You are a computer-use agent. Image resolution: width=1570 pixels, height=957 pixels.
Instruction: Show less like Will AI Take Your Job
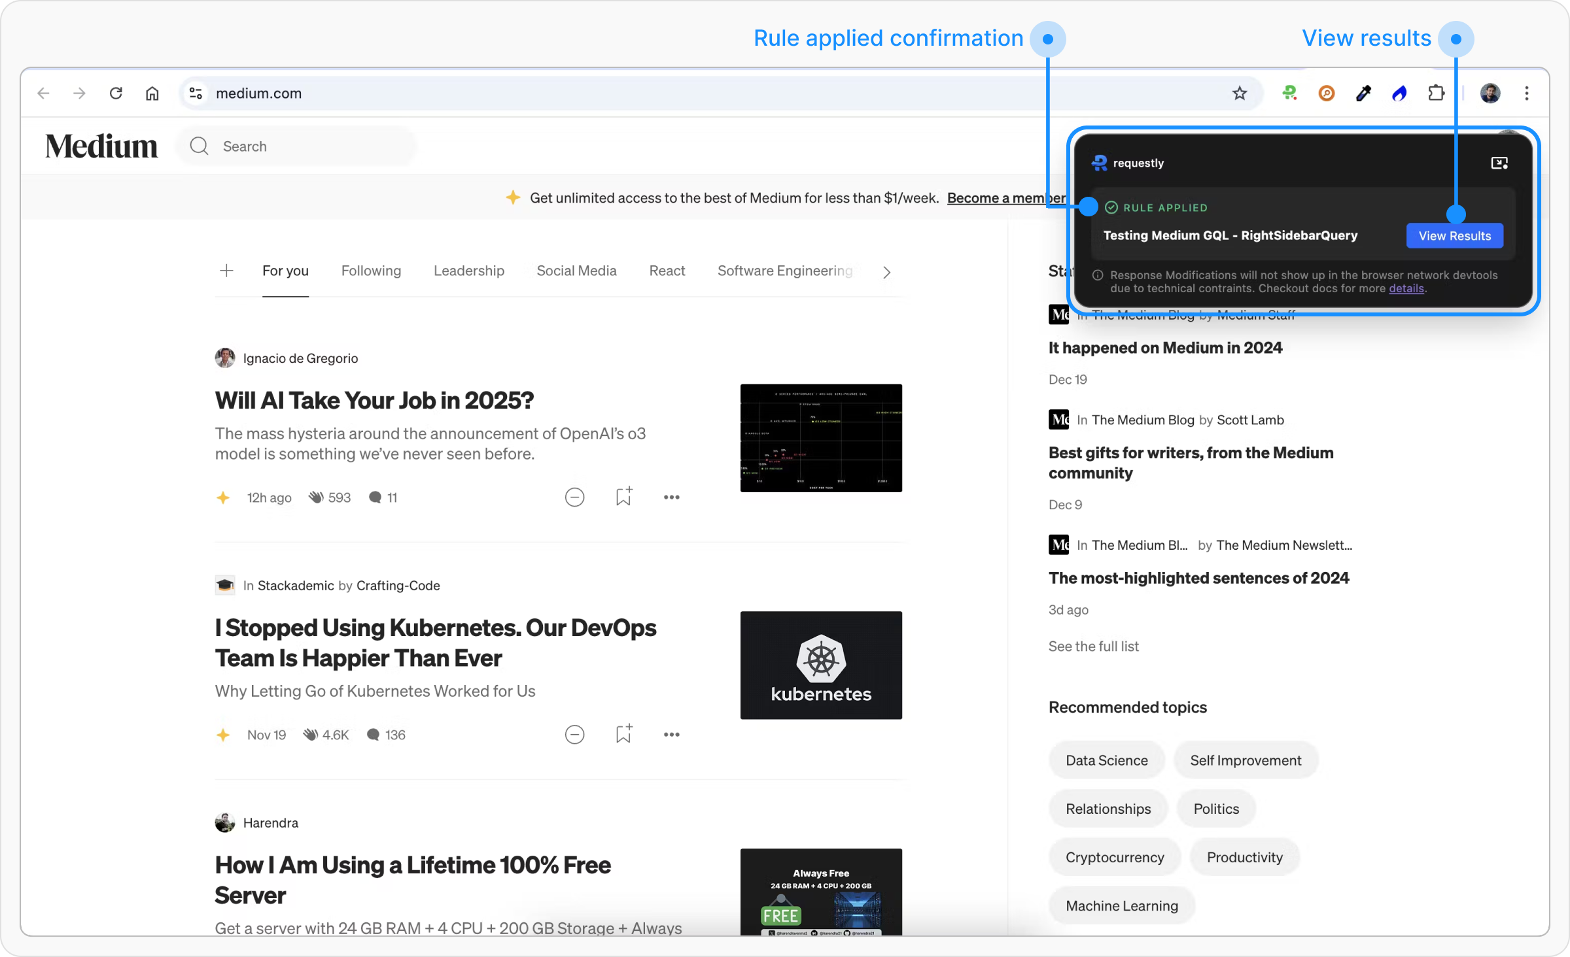point(574,497)
